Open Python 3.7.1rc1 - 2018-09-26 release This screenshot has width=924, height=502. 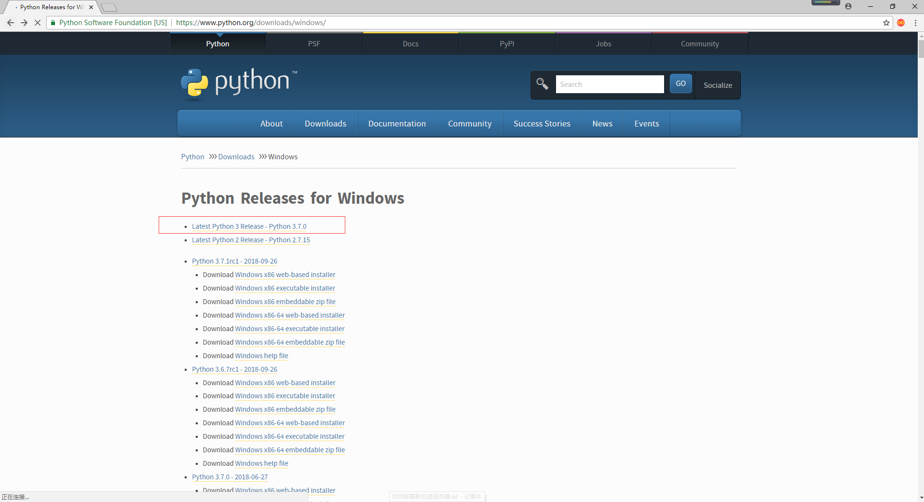click(234, 261)
